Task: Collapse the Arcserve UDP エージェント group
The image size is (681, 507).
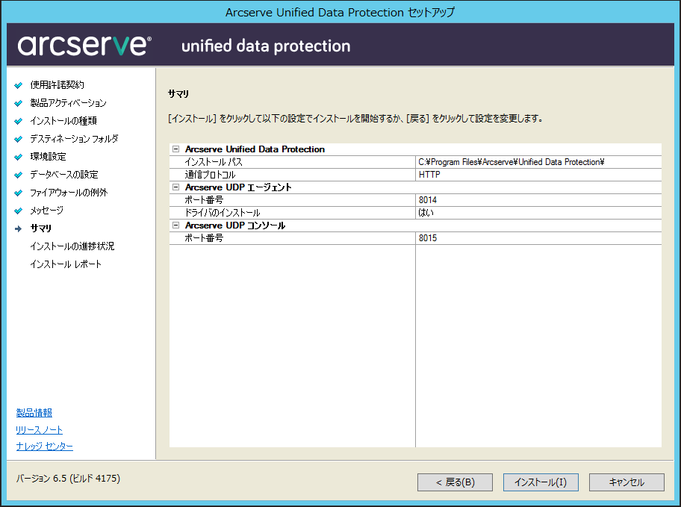Action: [x=176, y=187]
